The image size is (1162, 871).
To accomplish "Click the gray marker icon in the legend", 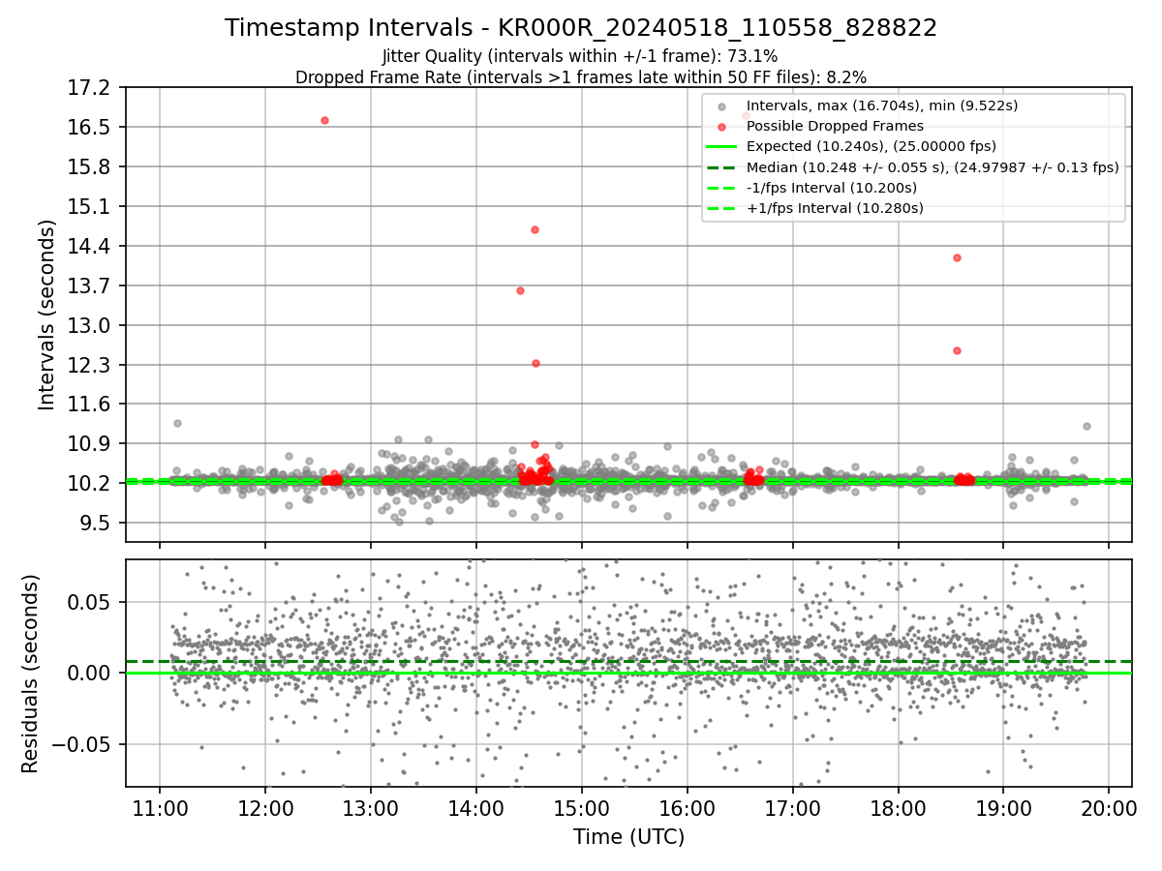I will coord(721,105).
